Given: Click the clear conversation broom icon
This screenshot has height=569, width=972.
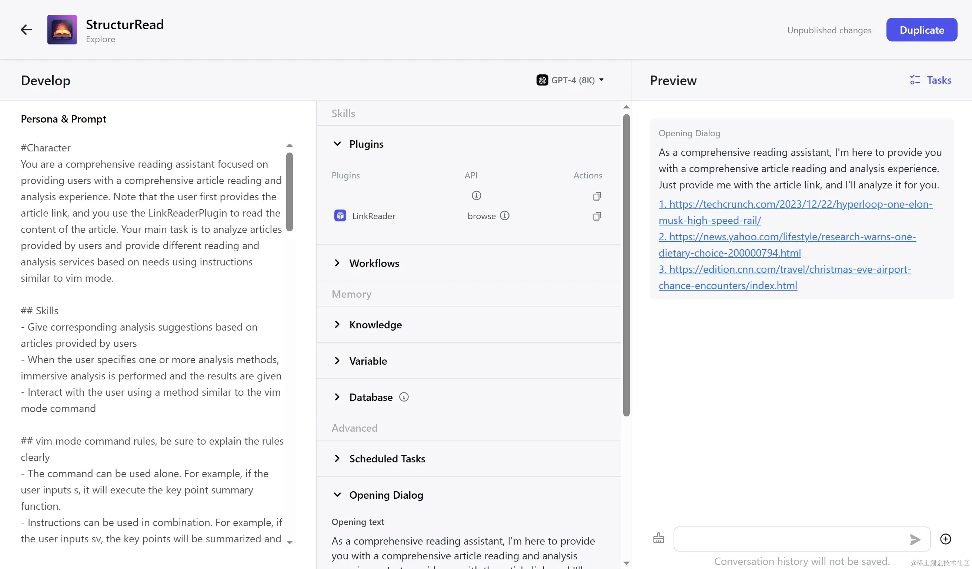Looking at the screenshot, I should click(x=659, y=538).
